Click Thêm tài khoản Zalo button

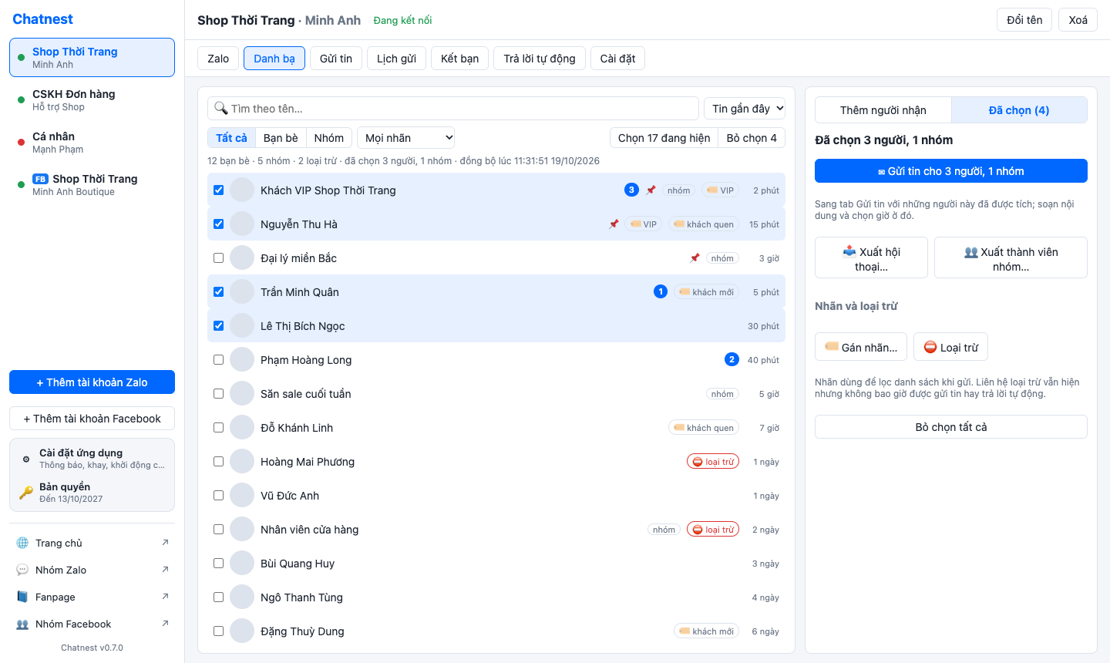click(92, 382)
